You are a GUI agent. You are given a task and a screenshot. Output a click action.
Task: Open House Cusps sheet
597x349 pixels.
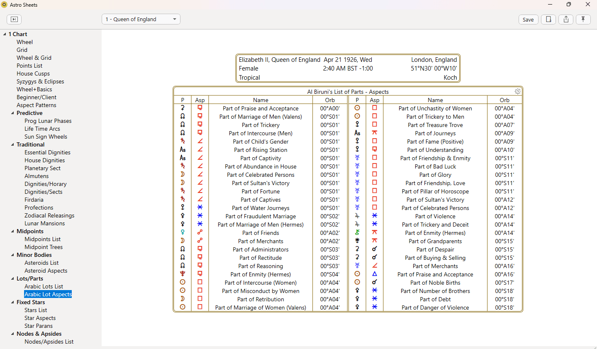[x=33, y=73]
